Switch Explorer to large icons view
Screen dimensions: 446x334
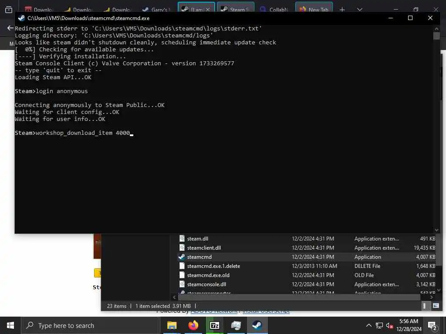pyautogui.click(x=436, y=306)
